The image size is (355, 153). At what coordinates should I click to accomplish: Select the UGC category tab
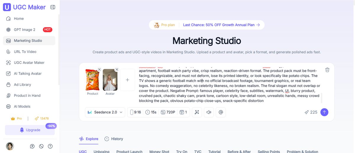pos(83,152)
